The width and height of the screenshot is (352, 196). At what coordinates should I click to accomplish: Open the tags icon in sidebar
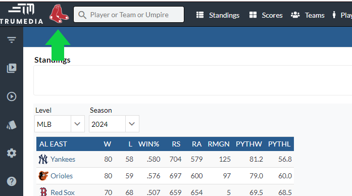pyautogui.click(x=12, y=125)
